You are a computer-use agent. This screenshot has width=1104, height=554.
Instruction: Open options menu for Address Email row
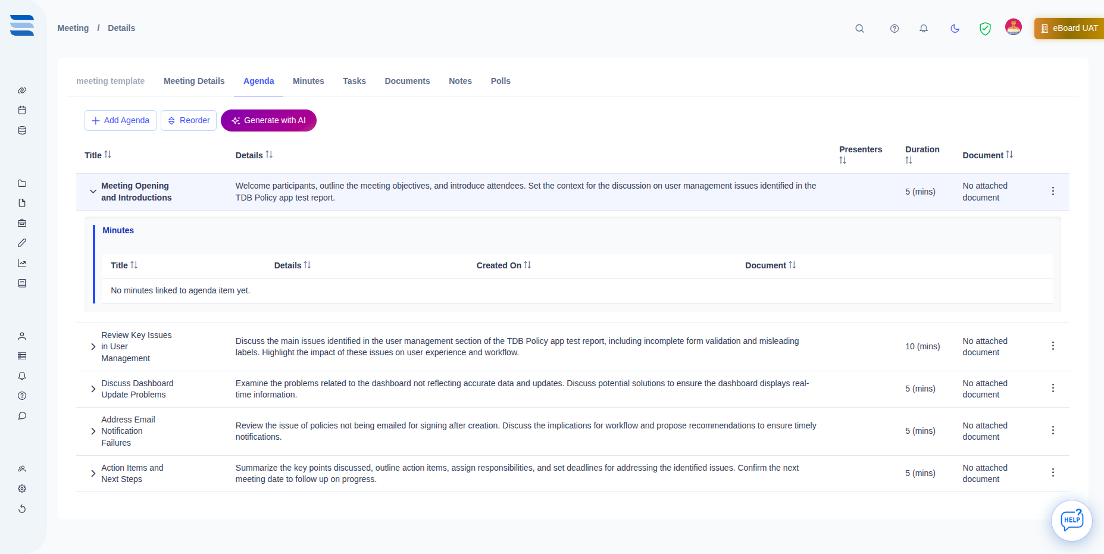[x=1052, y=430]
